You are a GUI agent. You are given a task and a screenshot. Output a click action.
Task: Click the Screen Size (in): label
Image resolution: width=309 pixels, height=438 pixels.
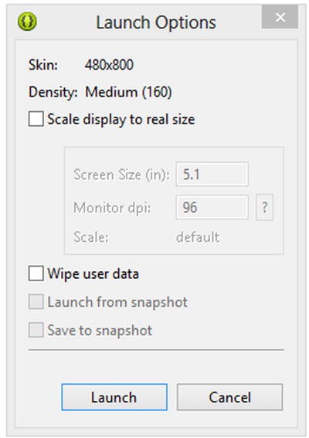121,175
